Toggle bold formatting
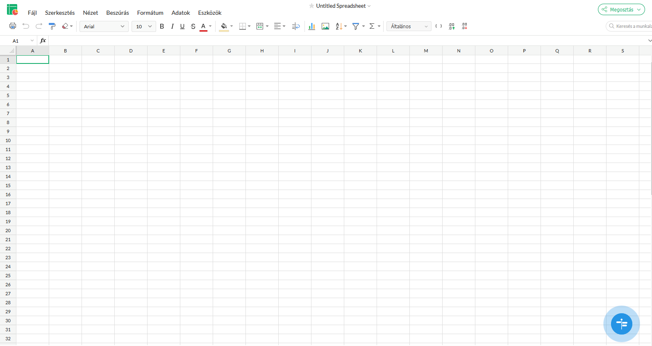The width and height of the screenshot is (652, 346). pyautogui.click(x=162, y=26)
